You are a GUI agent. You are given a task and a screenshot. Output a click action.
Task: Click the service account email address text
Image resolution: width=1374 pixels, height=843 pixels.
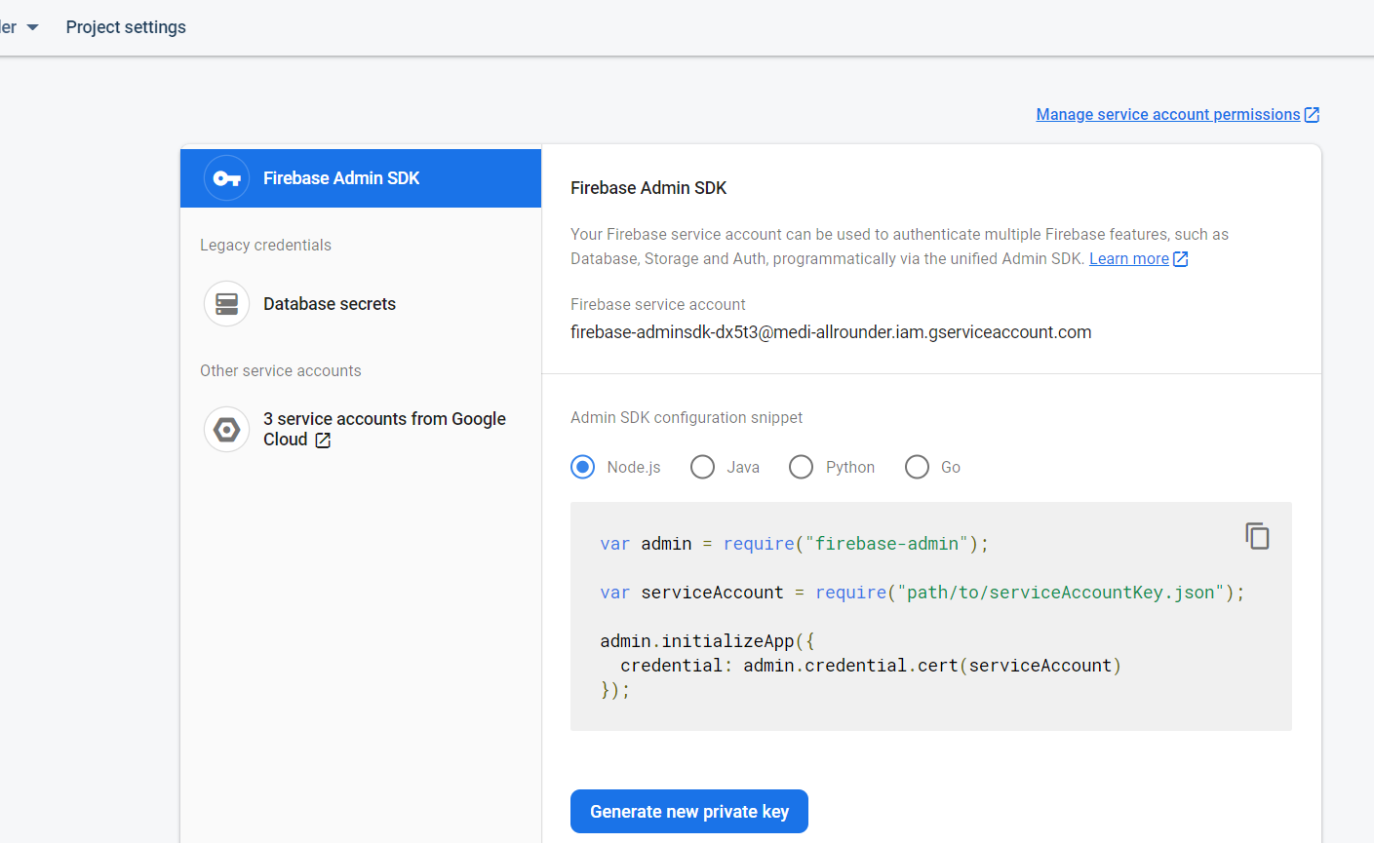(831, 332)
